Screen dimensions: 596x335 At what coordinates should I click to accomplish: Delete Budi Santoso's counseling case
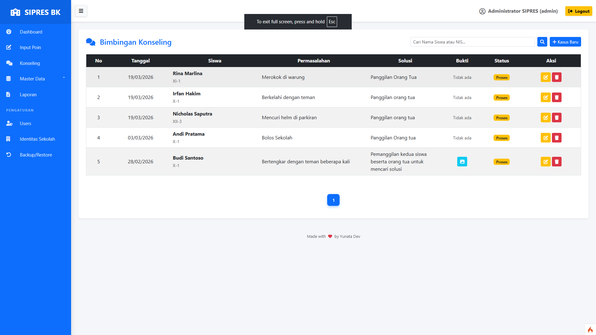pyautogui.click(x=557, y=162)
